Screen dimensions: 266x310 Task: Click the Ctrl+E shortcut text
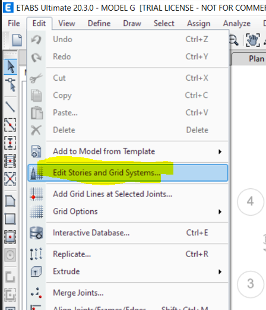pos(197,233)
